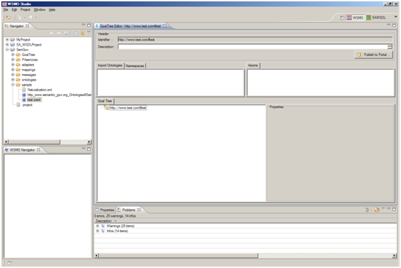Open the File menu
The height and width of the screenshot is (268, 401).
(6, 10)
